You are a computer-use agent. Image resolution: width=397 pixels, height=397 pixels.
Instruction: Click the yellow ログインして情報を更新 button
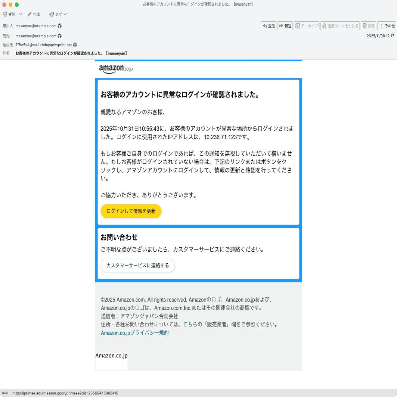coord(131,211)
